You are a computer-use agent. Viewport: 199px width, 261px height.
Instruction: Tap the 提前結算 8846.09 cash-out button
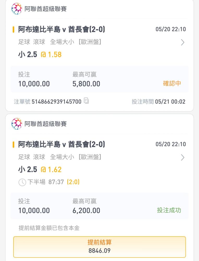tap(99, 247)
